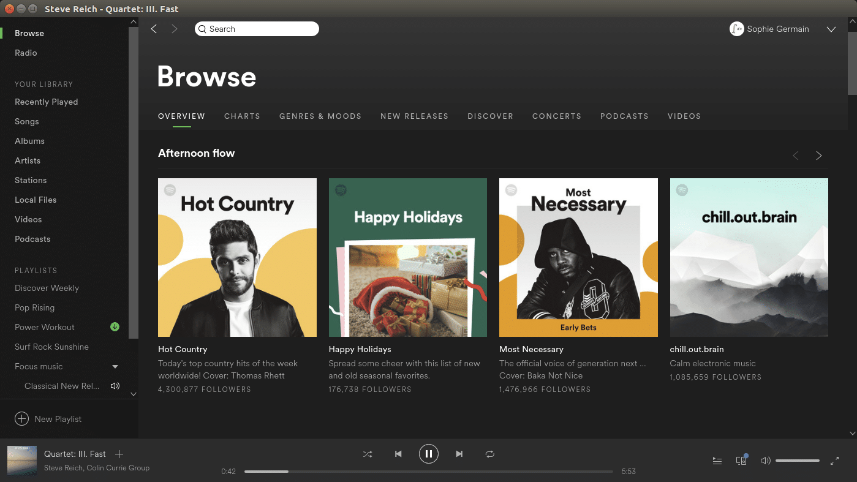Open the Classical New Rel... playlist
Image resolution: width=857 pixels, height=482 pixels.
(62, 386)
